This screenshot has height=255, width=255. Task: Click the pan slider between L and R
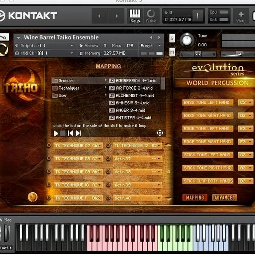(198, 54)
